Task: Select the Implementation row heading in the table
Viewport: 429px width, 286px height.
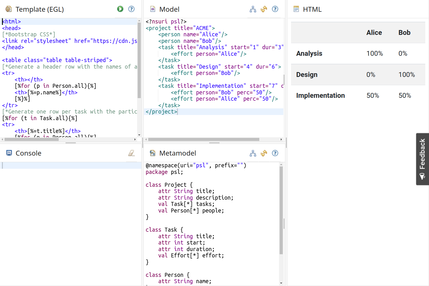Action: tap(320, 96)
